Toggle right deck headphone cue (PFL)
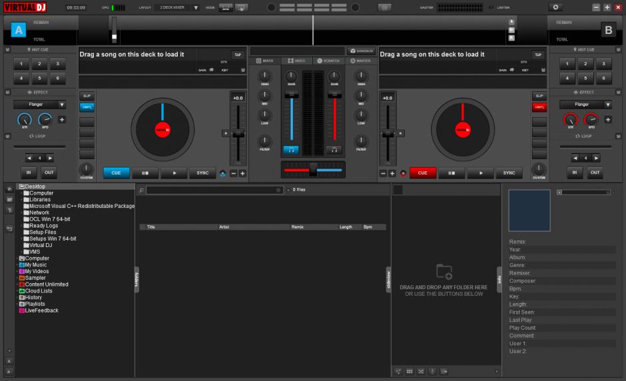Image resolution: width=626 pixels, height=381 pixels. [x=334, y=150]
